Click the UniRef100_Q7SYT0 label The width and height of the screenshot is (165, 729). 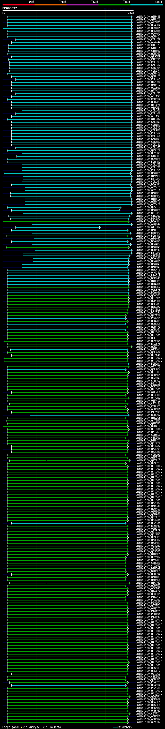148,671
